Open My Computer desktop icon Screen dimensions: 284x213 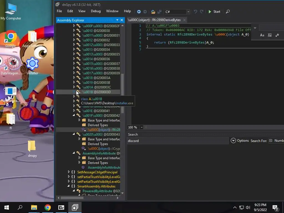11,12
